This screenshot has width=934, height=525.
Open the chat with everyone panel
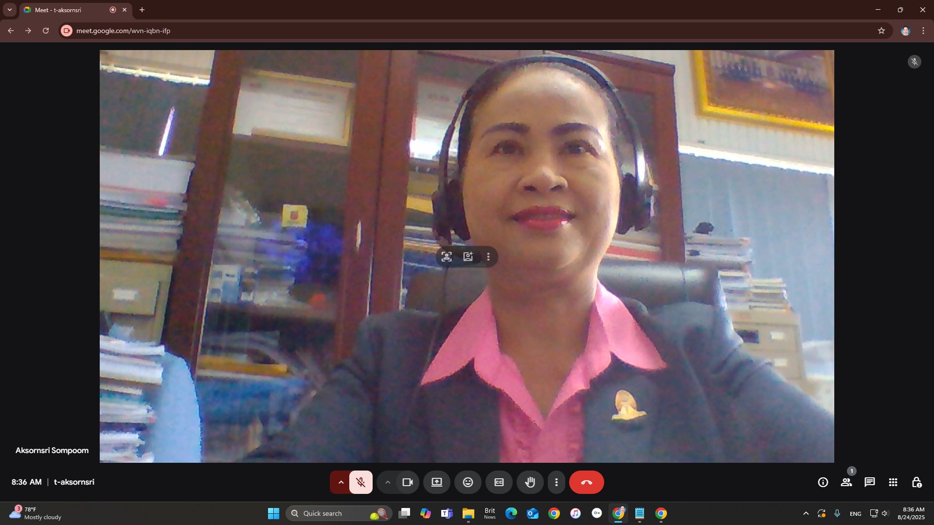pos(870,482)
